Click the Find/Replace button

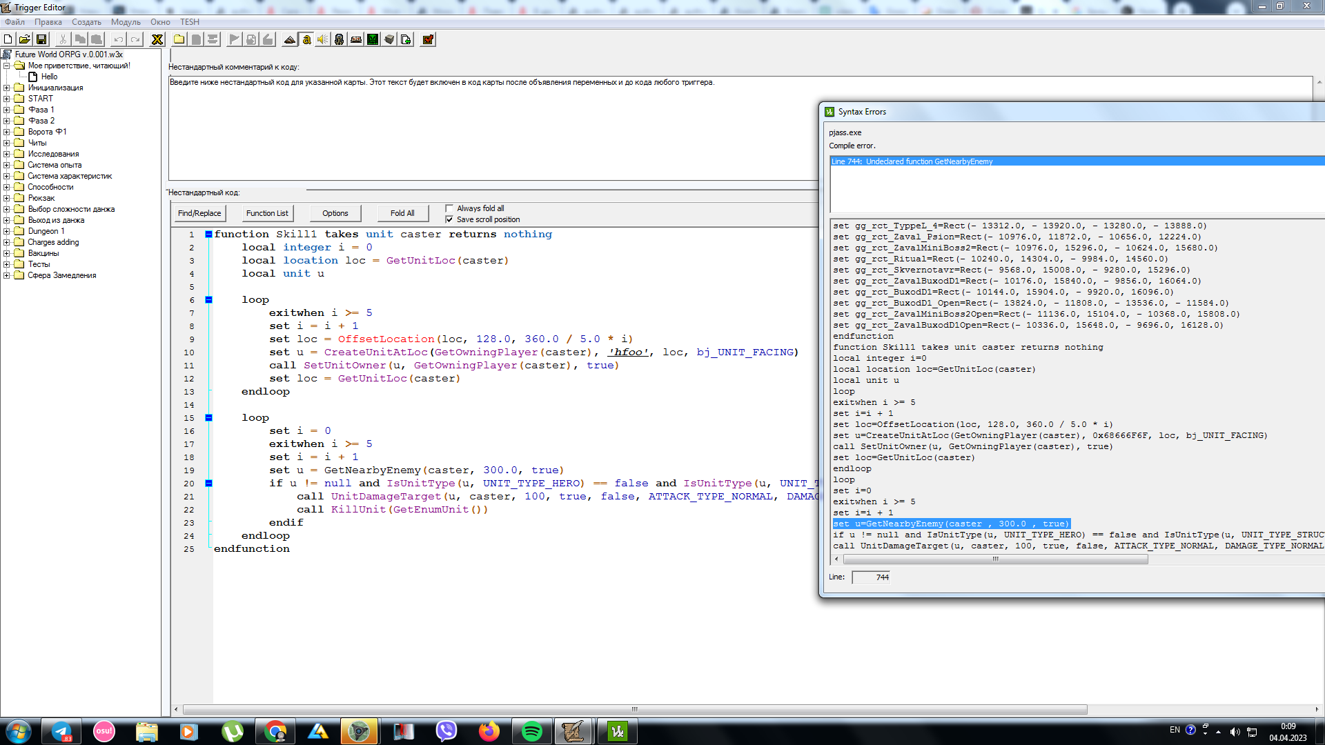click(199, 213)
